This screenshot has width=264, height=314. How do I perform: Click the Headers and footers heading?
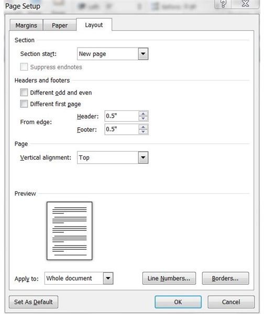pos(42,80)
